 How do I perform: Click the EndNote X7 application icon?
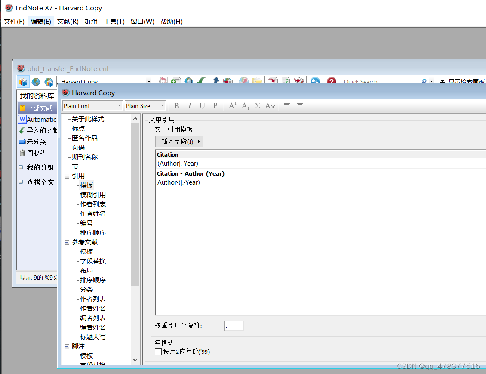(9, 8)
